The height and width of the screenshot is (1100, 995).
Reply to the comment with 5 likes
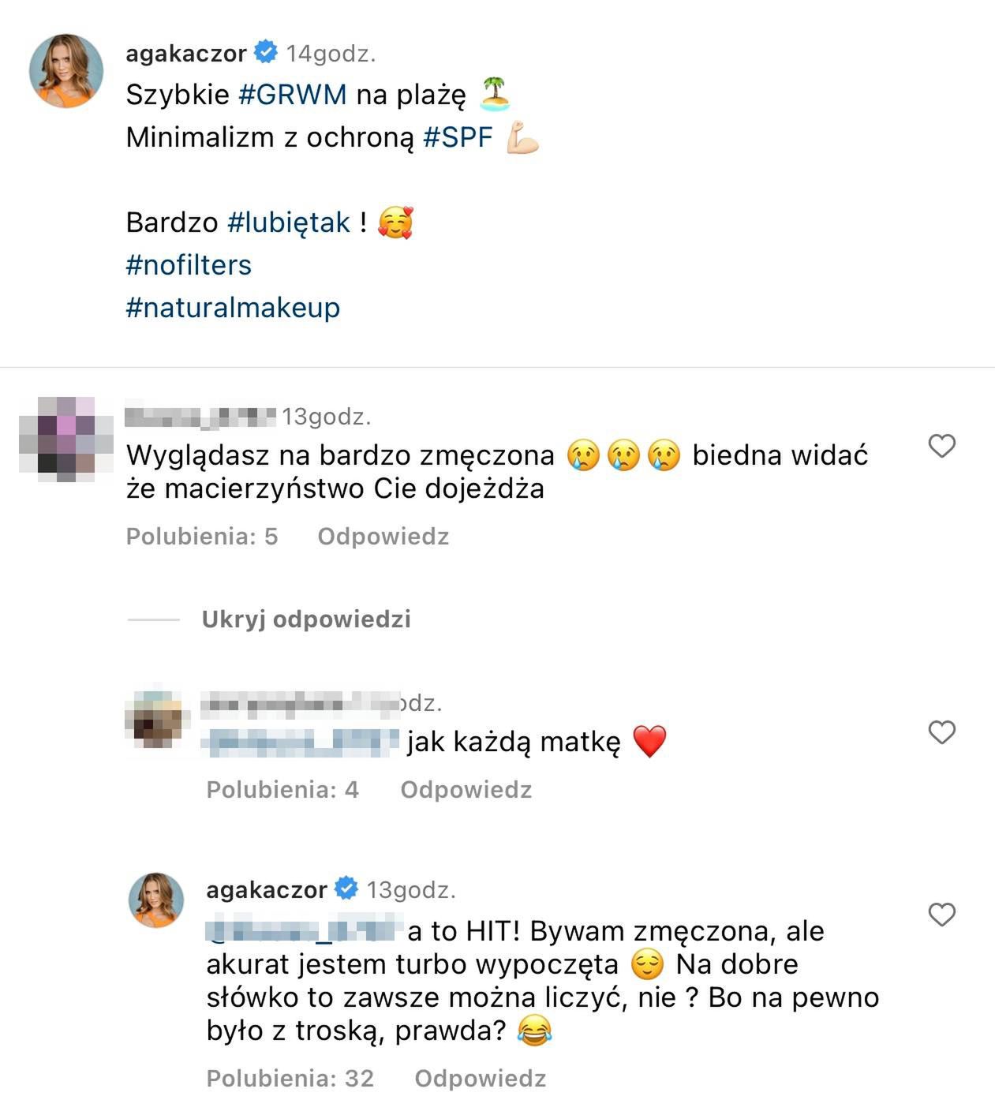tap(383, 537)
